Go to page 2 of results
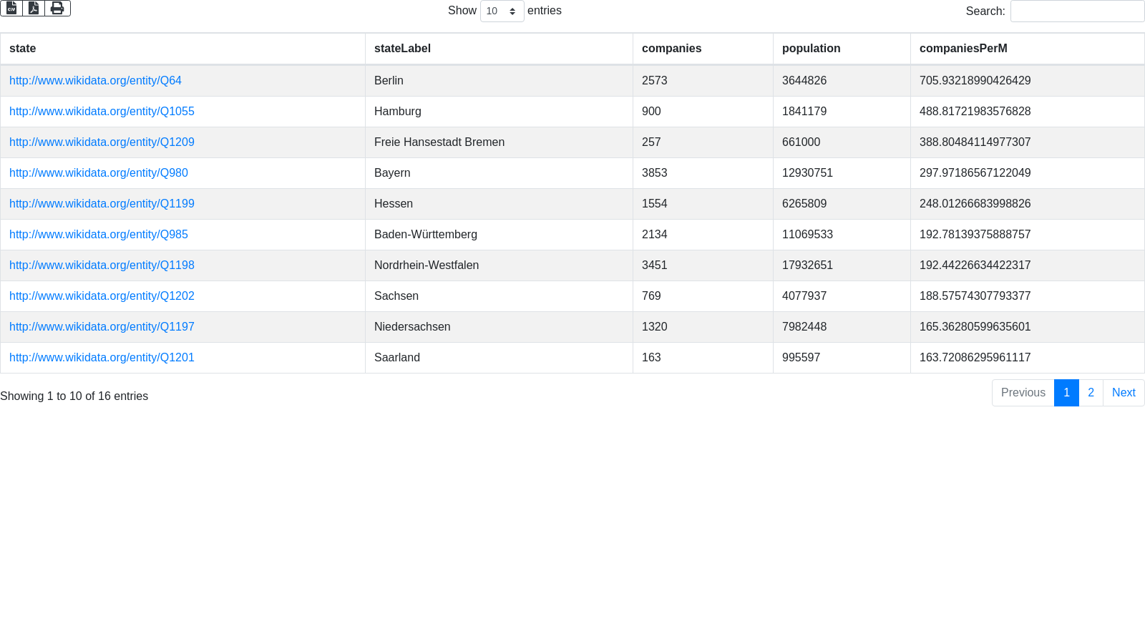The height and width of the screenshot is (644, 1145). coord(1091,393)
